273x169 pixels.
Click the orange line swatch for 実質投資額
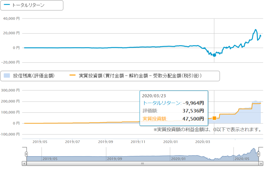pos(73,75)
